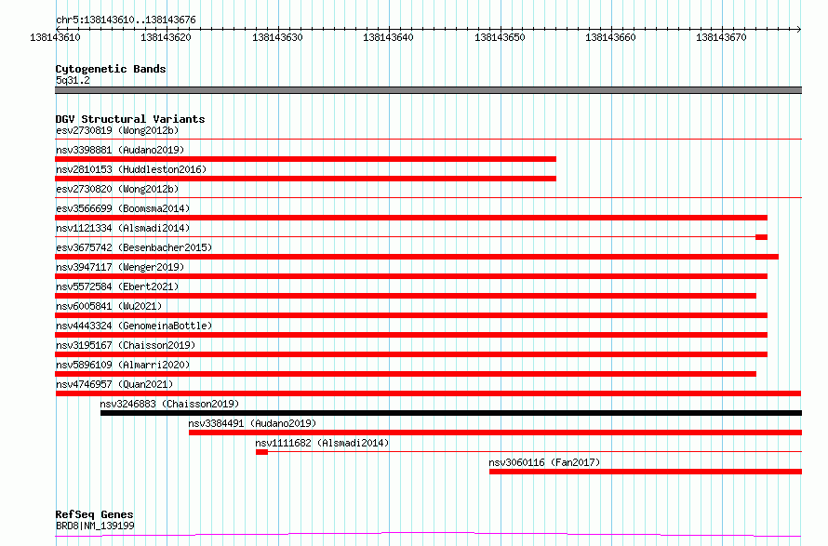This screenshot has width=828, height=546.
Task: Click the magenta BRD8 gene line
Action: [x=428, y=535]
